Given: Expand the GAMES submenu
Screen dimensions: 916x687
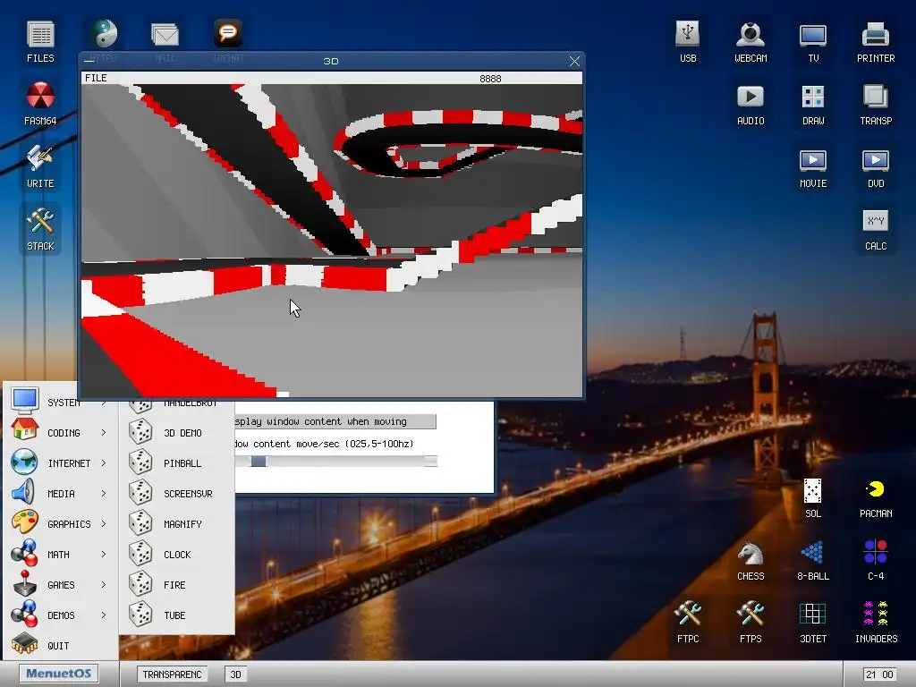Looking at the screenshot, I should tap(61, 585).
